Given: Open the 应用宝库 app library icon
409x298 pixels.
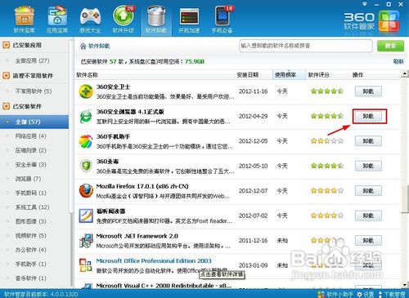Looking at the screenshot, I should coord(57,20).
